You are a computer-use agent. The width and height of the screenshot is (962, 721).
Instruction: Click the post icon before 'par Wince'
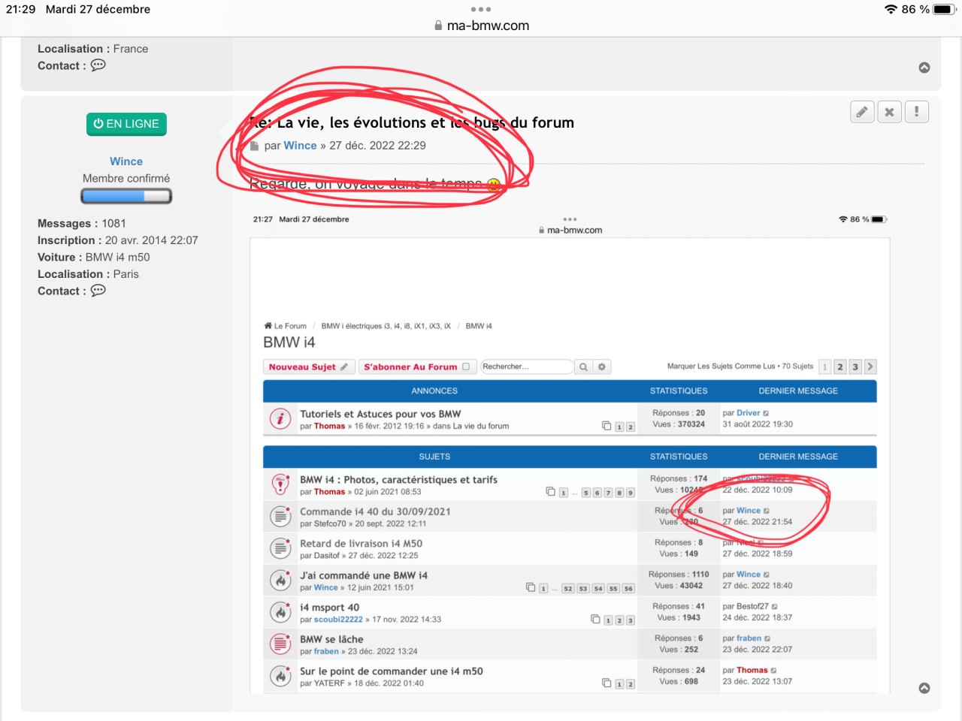[x=255, y=146]
